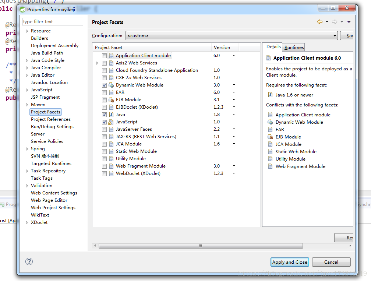
Task: Click the Dynamic Web Module facet icon
Action: pos(111,85)
